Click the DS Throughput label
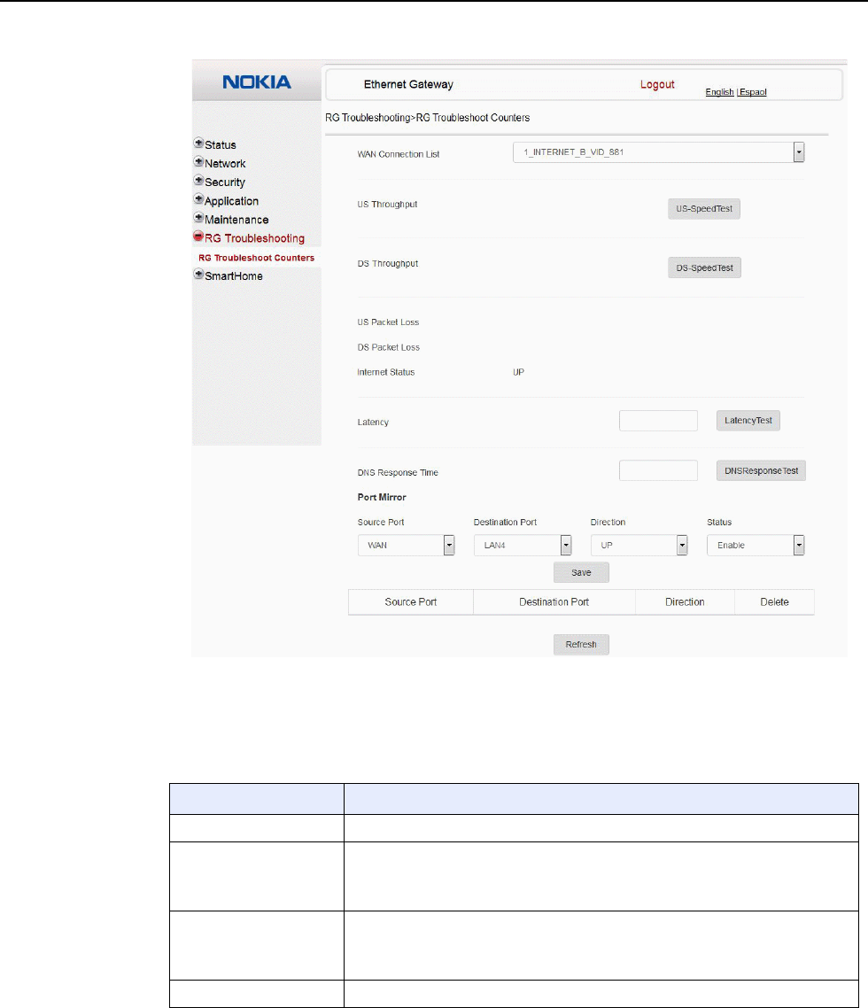This screenshot has height=1008, width=868. 388,264
